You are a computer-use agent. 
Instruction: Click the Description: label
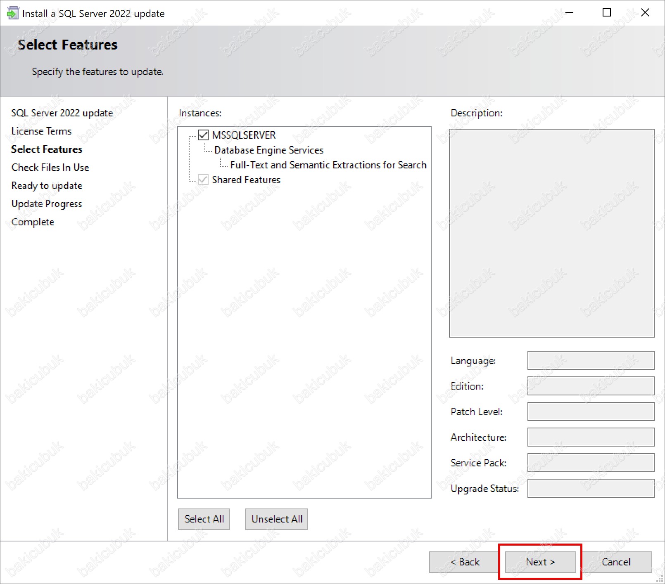(476, 113)
